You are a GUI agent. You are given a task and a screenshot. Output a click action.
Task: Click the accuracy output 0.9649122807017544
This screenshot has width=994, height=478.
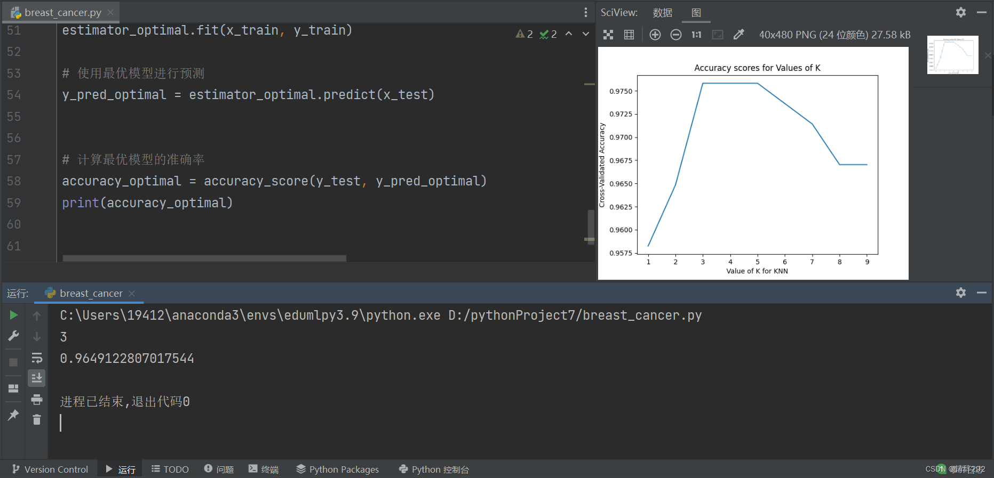tap(127, 359)
